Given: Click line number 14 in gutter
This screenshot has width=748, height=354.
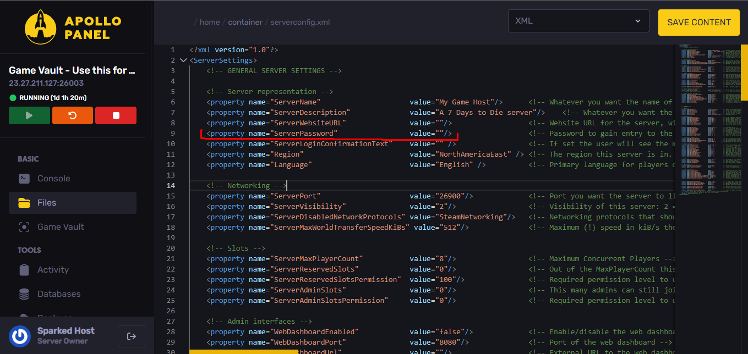Looking at the screenshot, I should coord(171,186).
